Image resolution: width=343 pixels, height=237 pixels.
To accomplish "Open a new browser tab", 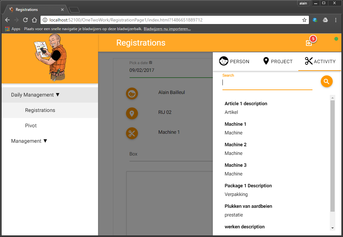I will (x=74, y=10).
